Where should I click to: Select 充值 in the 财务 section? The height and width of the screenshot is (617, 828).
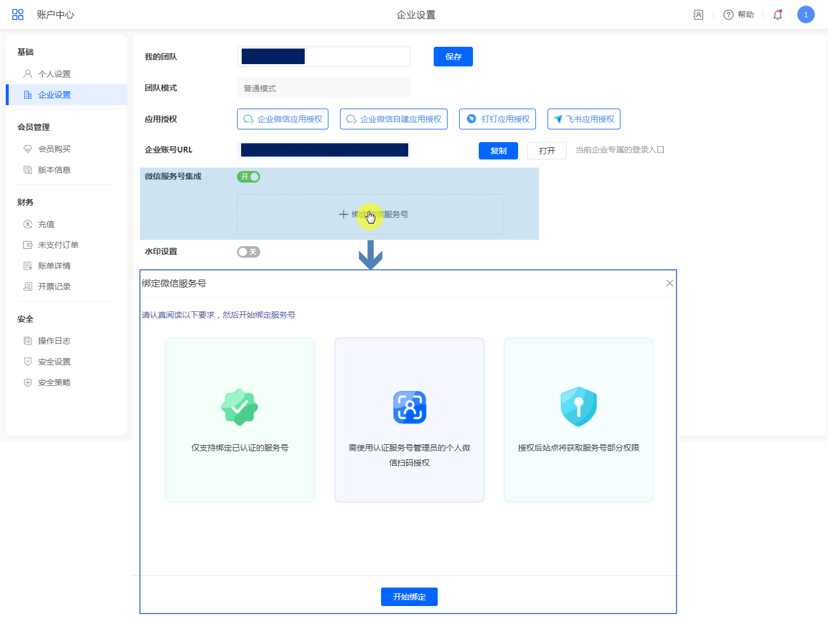coord(46,224)
